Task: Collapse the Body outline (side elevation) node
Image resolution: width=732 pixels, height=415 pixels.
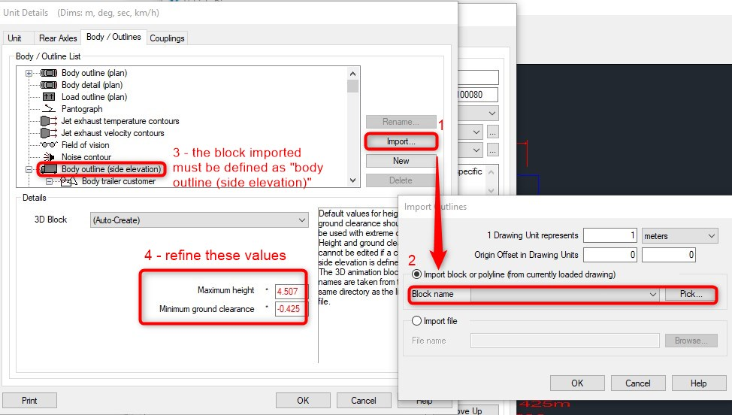Action: coord(29,169)
